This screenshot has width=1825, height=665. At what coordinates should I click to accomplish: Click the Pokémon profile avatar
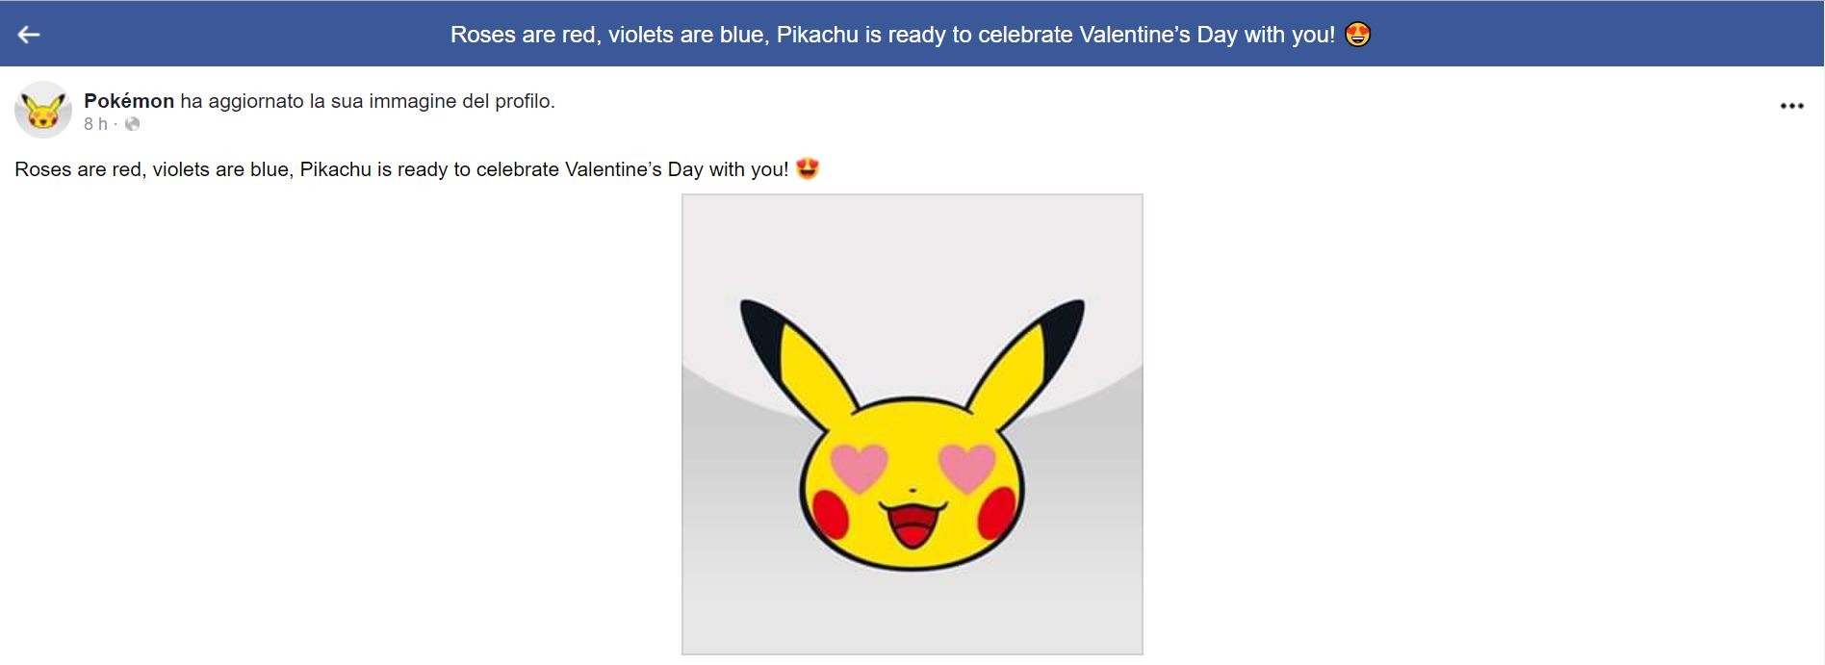coord(43,110)
